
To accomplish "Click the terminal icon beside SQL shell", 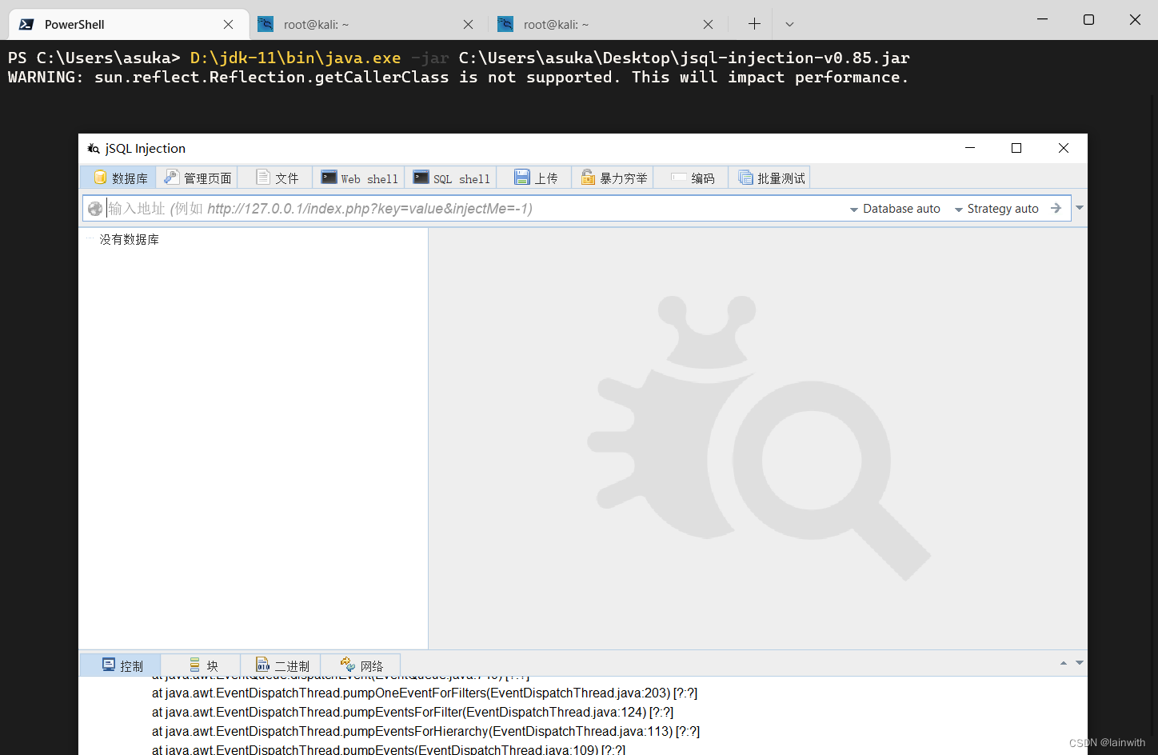I will pyautogui.click(x=421, y=178).
